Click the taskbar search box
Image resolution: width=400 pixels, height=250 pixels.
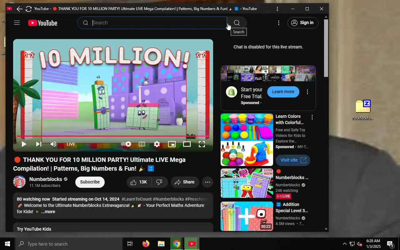(x=69, y=244)
